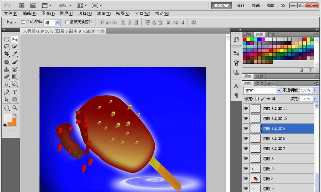Activate the 基本功能 workspace button

tap(222, 5)
